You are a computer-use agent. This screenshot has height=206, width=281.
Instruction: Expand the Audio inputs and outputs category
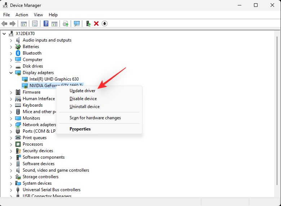[x=11, y=40]
